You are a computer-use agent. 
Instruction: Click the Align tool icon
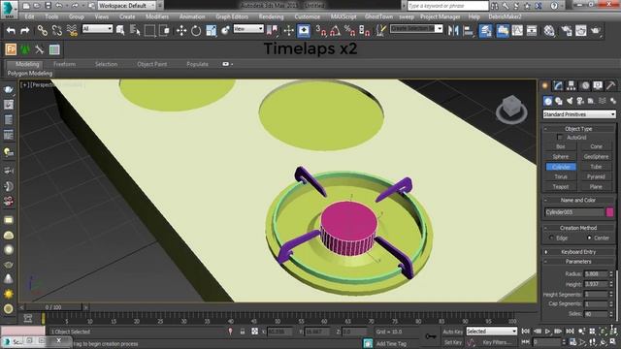tap(468, 30)
